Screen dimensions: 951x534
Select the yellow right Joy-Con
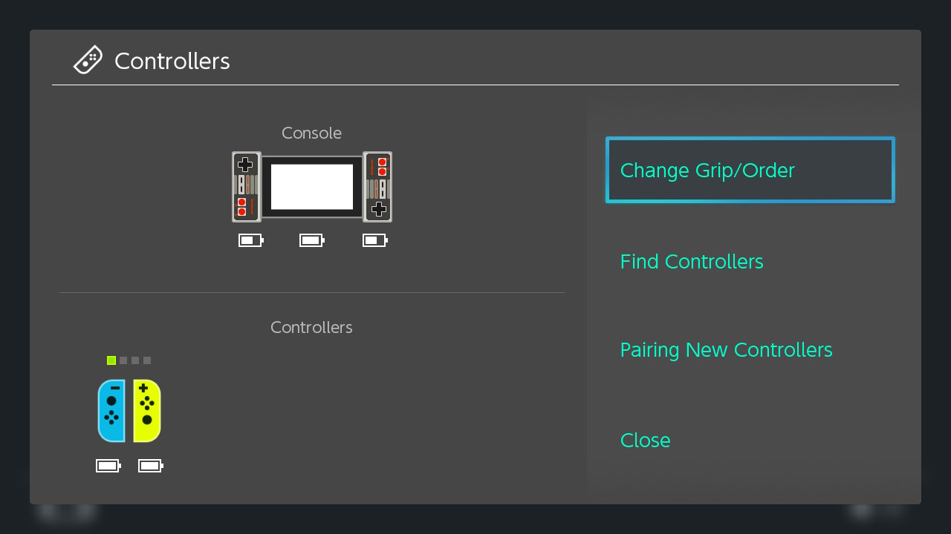click(x=147, y=411)
